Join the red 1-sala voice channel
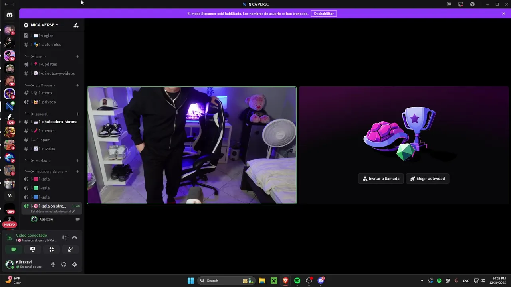This screenshot has width=511, height=287. tap(52, 179)
